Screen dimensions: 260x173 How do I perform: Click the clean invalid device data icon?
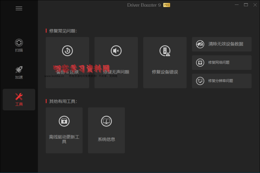(x=200, y=44)
